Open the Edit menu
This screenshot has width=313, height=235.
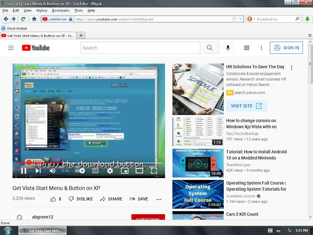[x=16, y=10]
